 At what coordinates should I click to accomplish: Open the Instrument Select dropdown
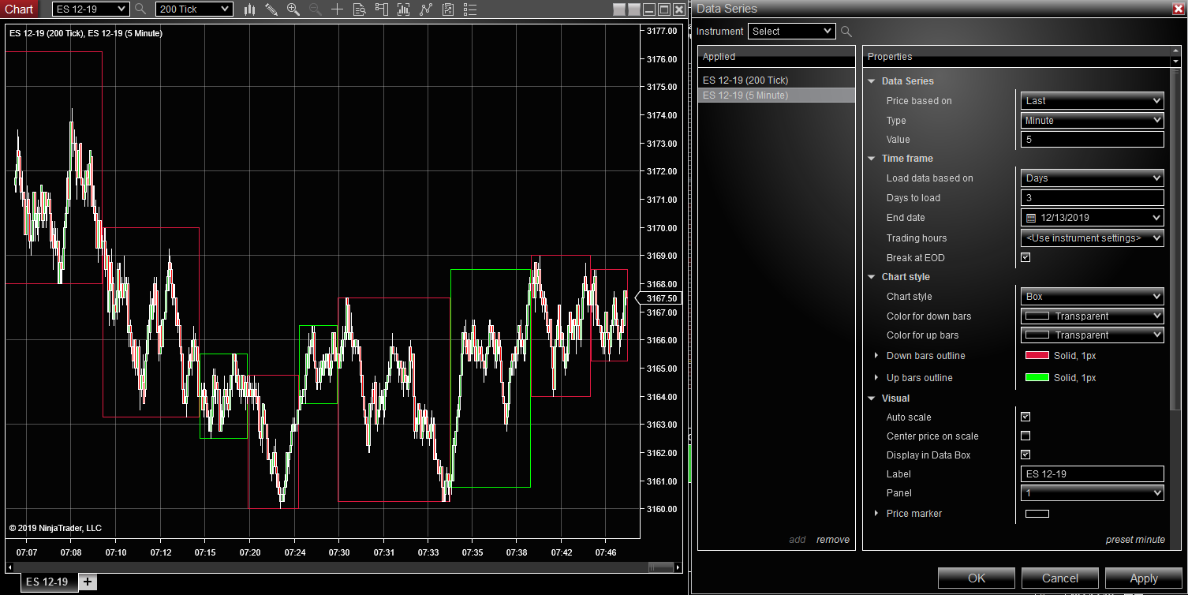point(791,32)
